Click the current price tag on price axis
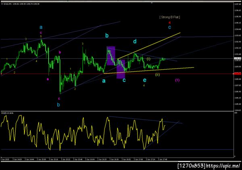The height and width of the screenshot is (170, 242). (x=238, y=58)
